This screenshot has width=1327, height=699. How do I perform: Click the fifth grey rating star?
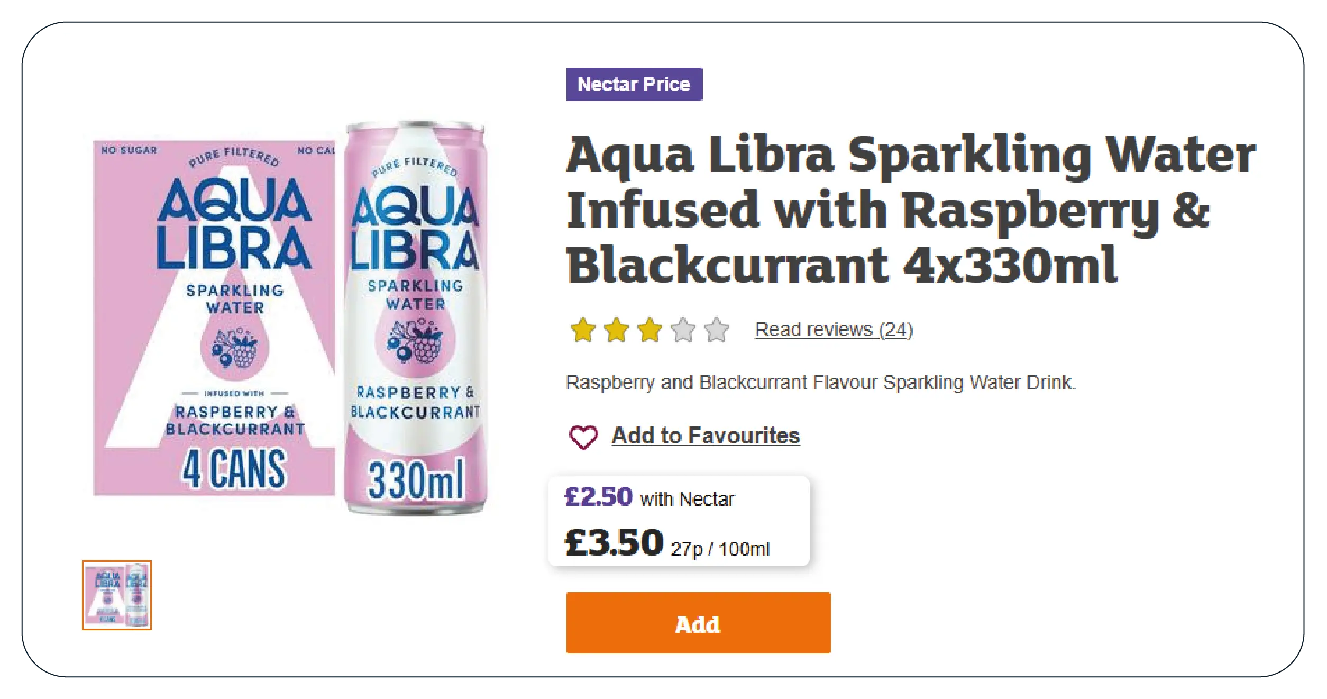(x=717, y=330)
